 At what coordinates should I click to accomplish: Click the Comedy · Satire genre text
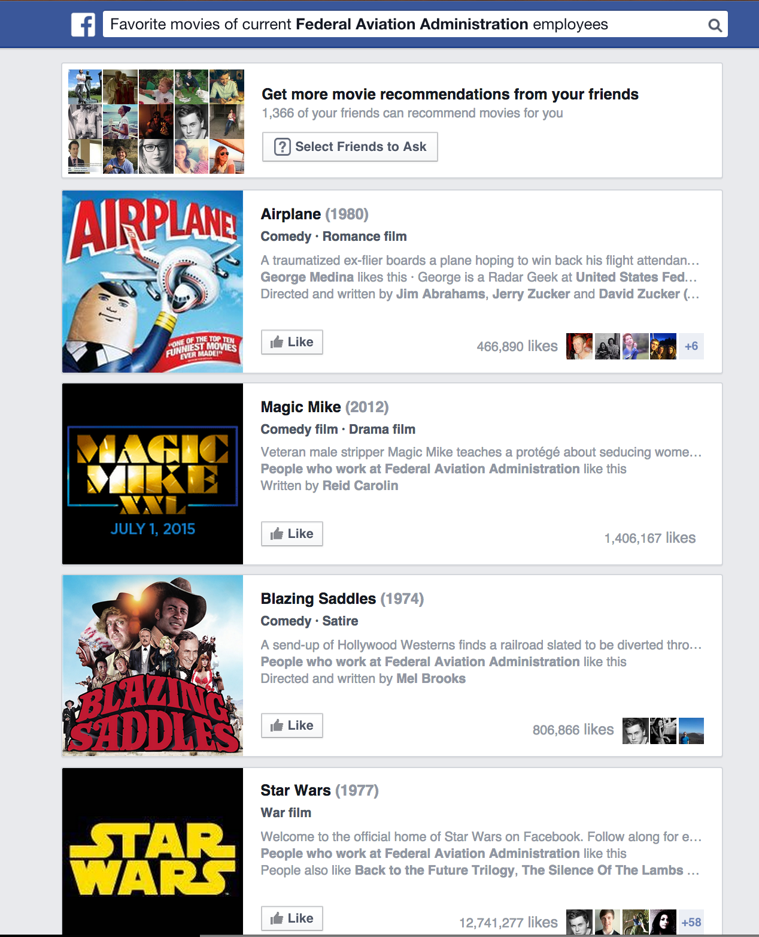(309, 621)
